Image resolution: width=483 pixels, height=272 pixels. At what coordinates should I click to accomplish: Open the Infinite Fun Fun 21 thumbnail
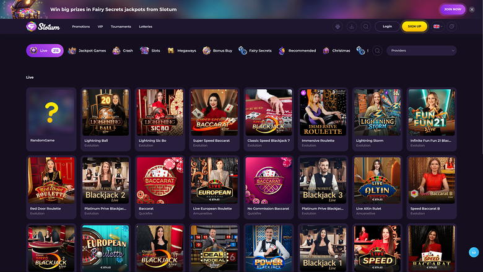[x=432, y=112]
